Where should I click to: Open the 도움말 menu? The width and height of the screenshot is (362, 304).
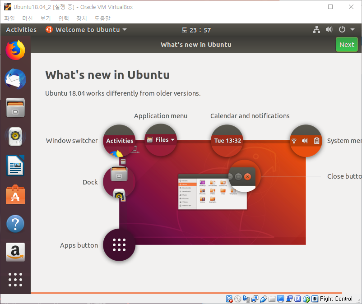click(102, 18)
